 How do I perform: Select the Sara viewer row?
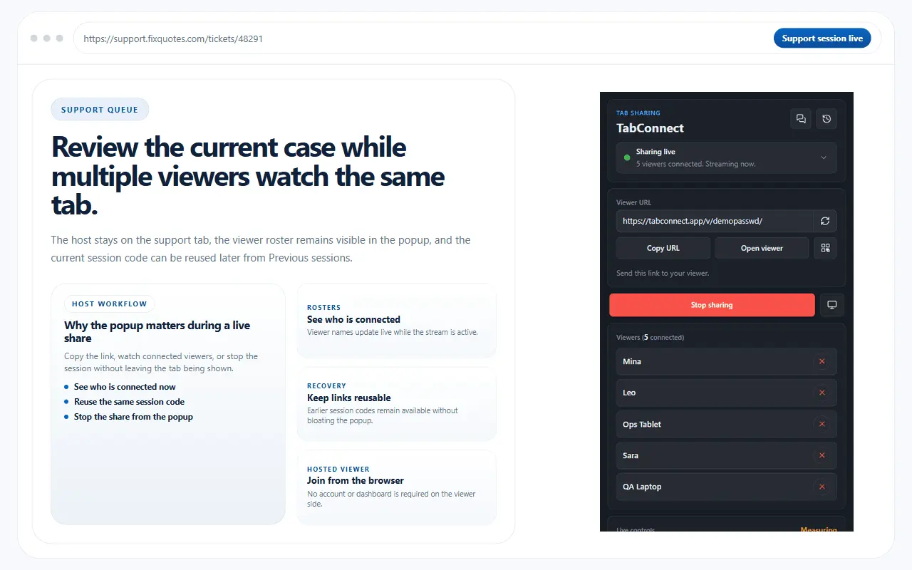tap(727, 455)
